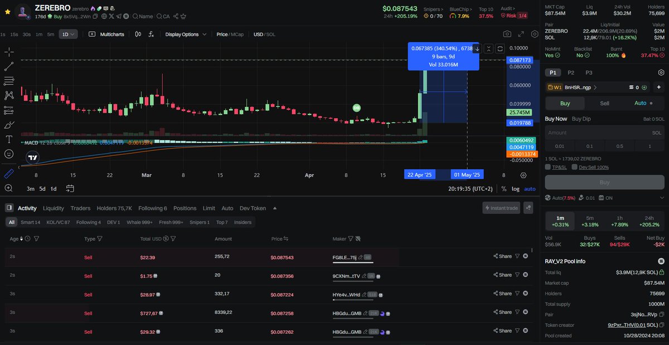Enable the Dev Sell 100% checkbox
Viewport: 669px width, 345px height.
coord(574,167)
